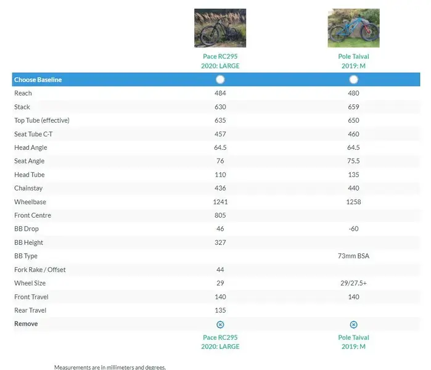
Task: Click the Stack row label
Action: 22,107
